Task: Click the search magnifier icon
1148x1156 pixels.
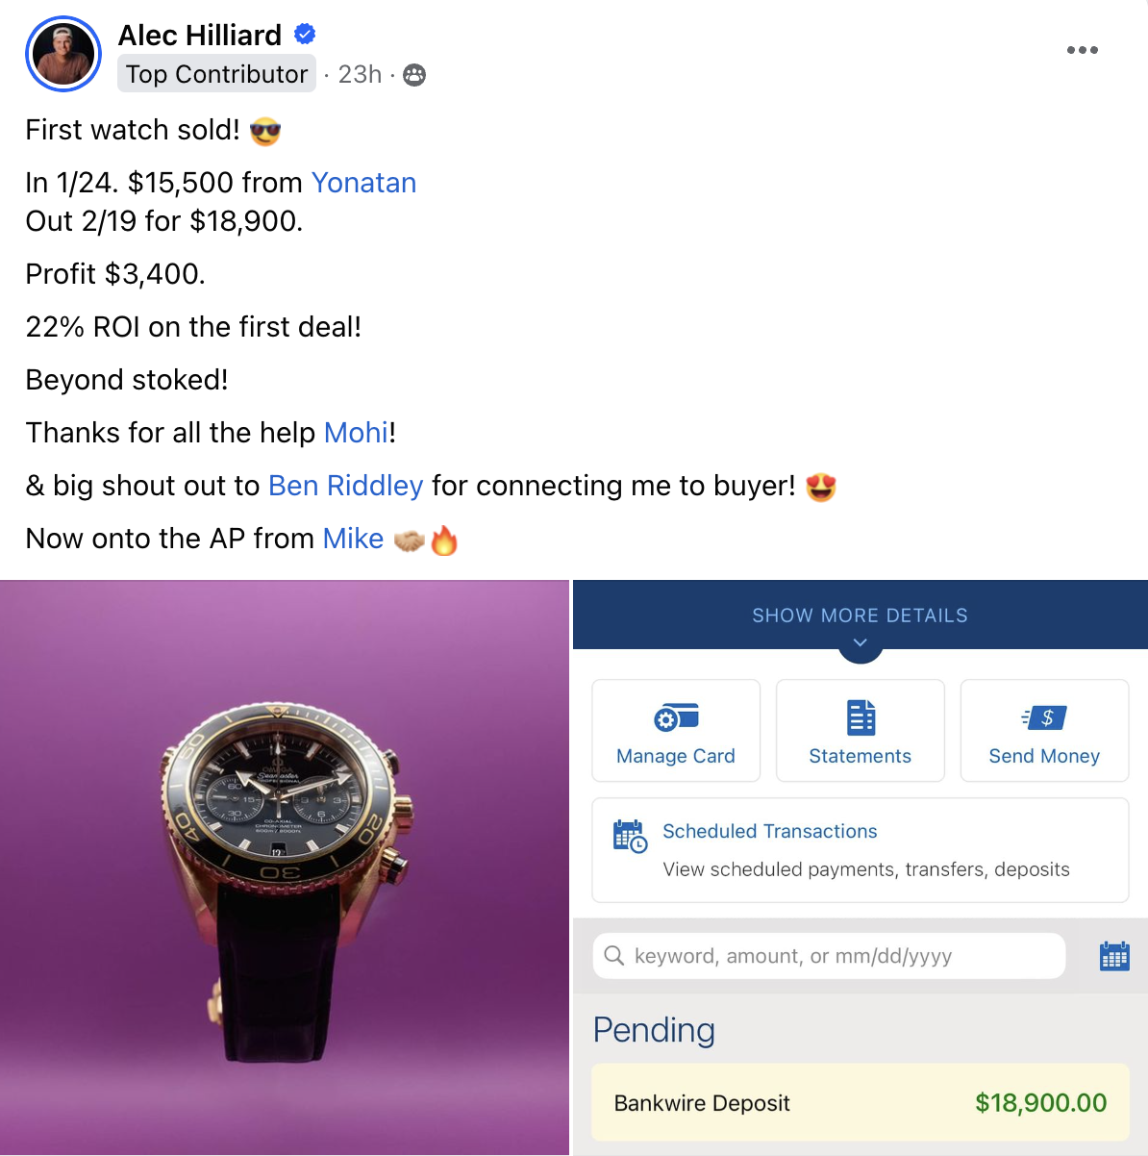Action: (x=613, y=956)
